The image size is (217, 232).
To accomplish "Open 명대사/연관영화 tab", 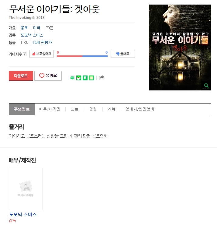I will pos(140,109).
